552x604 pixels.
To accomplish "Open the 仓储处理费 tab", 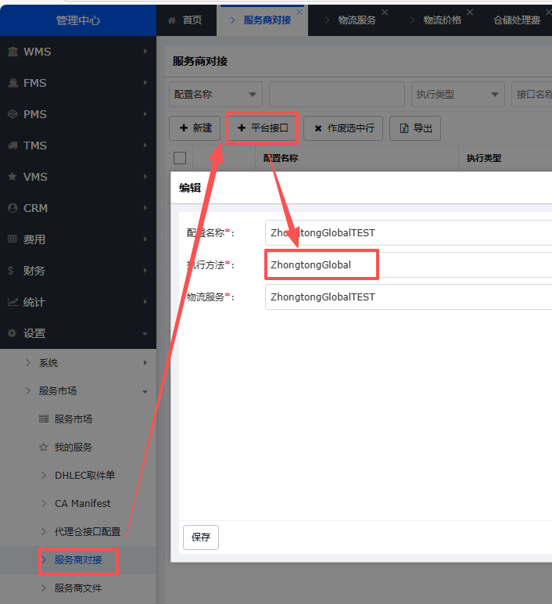I will coord(517,20).
